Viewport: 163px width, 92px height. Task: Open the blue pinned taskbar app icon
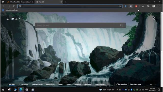point(15,90)
